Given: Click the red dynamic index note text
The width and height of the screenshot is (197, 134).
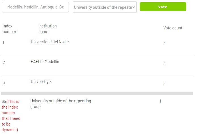Looking at the screenshot, I should pos(11,116).
